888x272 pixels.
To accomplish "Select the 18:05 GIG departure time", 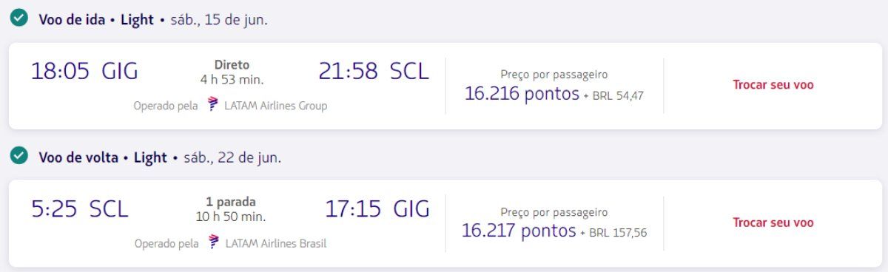I will [84, 72].
